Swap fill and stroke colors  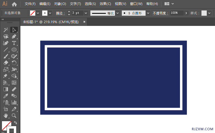coord(15,123)
